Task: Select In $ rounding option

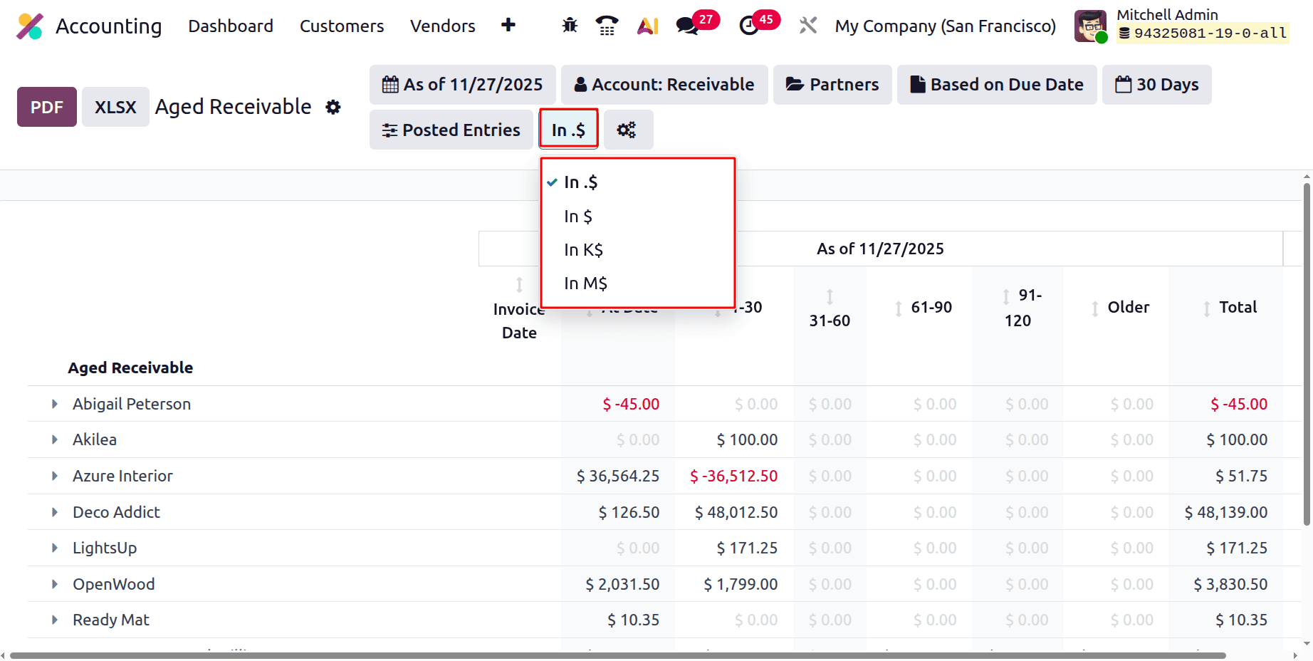Action: tap(638, 216)
